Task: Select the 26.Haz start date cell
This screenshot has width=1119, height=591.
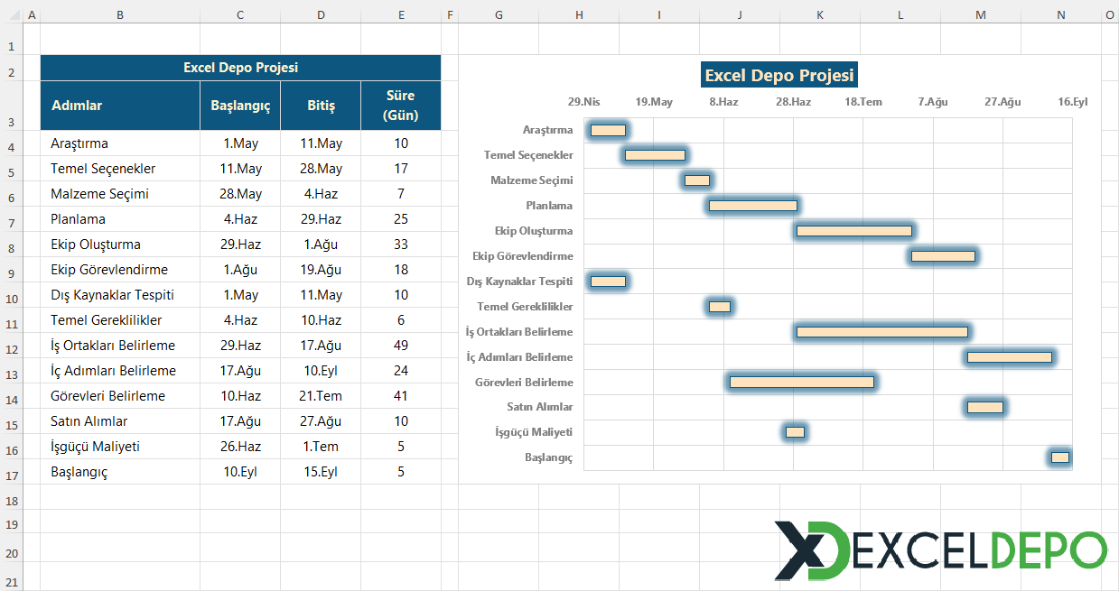Action: coord(240,447)
